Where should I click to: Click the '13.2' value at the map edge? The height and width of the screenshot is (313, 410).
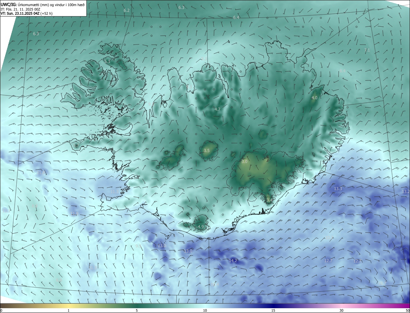[406, 192]
